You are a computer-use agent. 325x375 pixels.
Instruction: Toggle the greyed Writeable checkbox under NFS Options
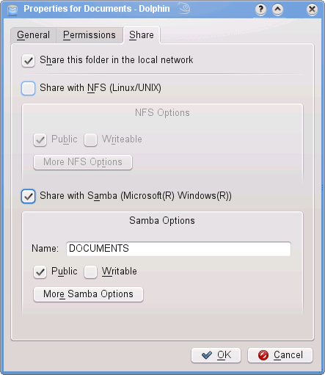point(90,139)
